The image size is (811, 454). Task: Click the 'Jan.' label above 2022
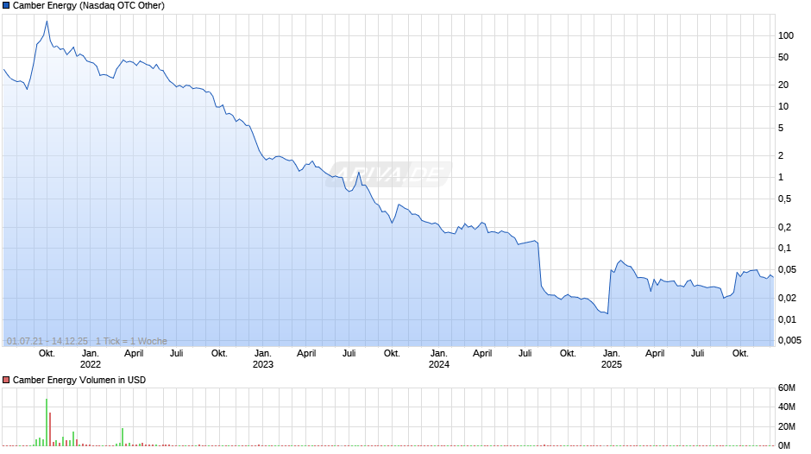(91, 354)
